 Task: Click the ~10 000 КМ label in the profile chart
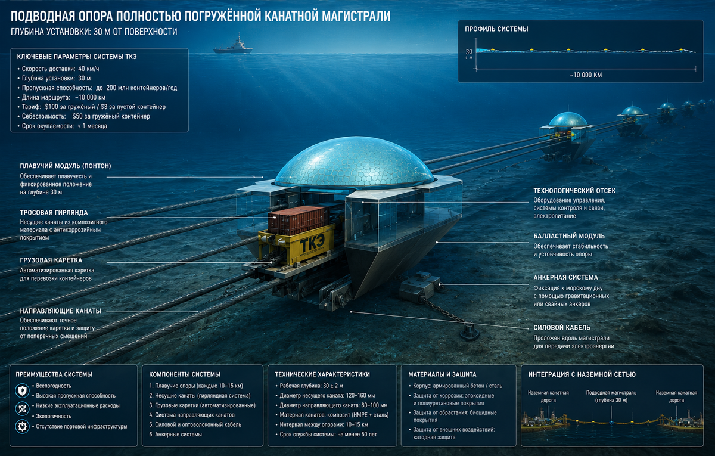(585, 76)
